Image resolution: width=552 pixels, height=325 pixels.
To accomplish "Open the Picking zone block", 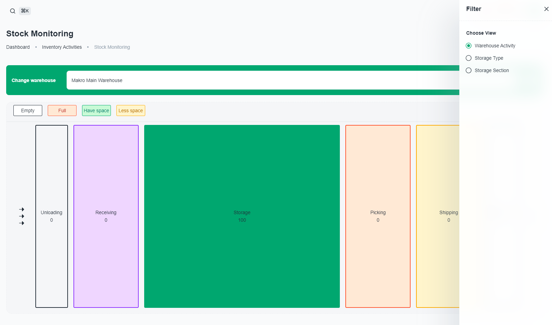I will [378, 216].
